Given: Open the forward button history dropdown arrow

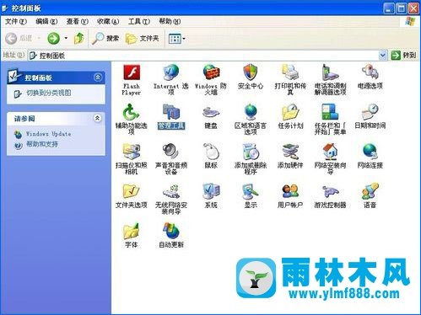Looking at the screenshot, I should coord(66,38).
